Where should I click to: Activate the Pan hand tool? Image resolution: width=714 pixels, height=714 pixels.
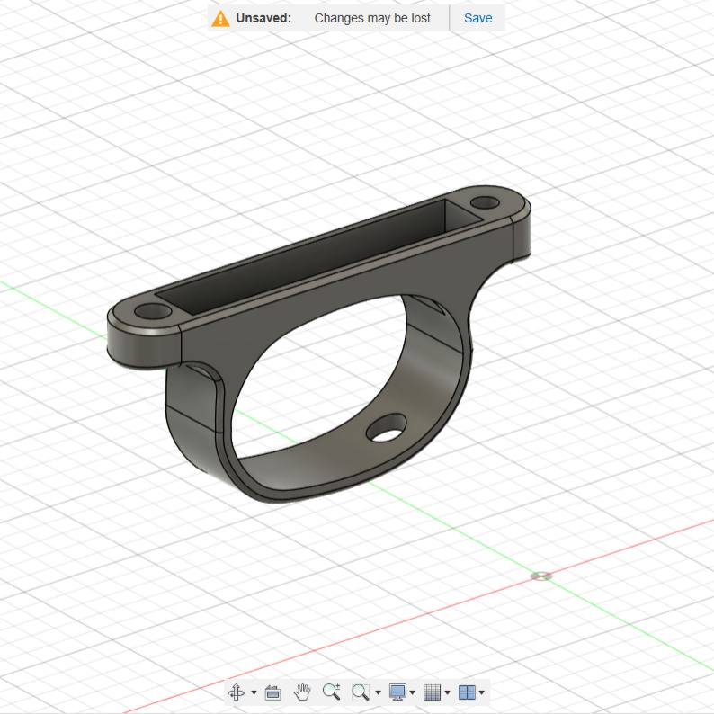click(x=302, y=692)
